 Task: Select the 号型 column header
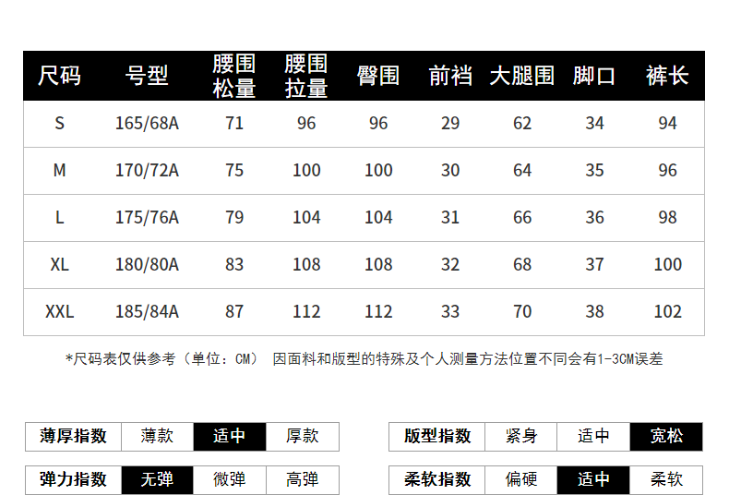pyautogui.click(x=147, y=76)
